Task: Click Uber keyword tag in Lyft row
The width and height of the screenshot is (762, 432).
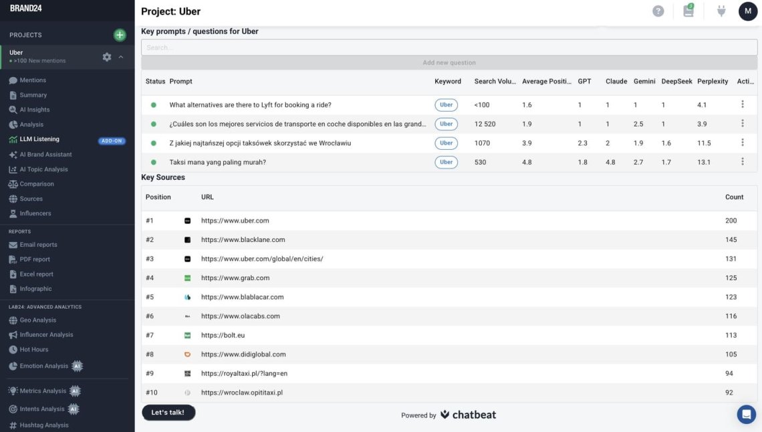Action: tap(446, 105)
